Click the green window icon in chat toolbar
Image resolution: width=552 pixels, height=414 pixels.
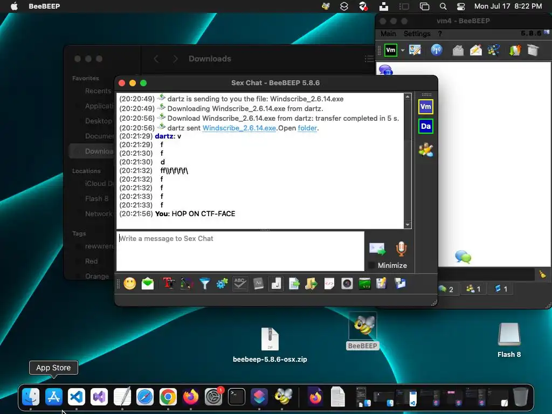pos(364,284)
